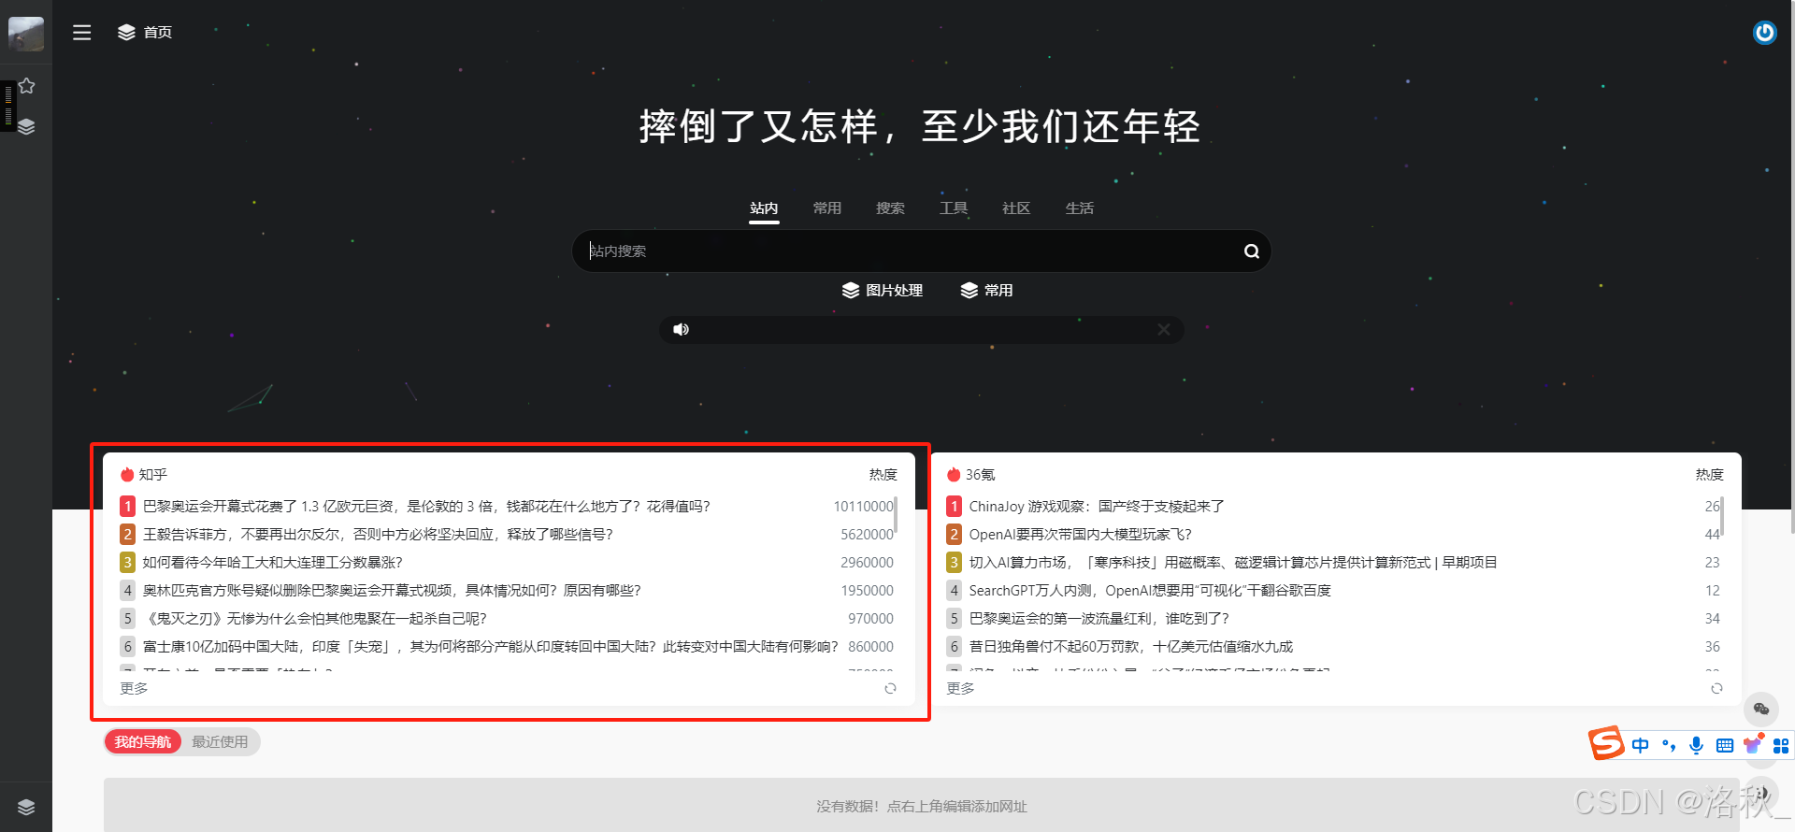Open 奥林匹克官方账号疑似删除 headline
Viewport: 1795px width, 832px height.
[x=392, y=590]
